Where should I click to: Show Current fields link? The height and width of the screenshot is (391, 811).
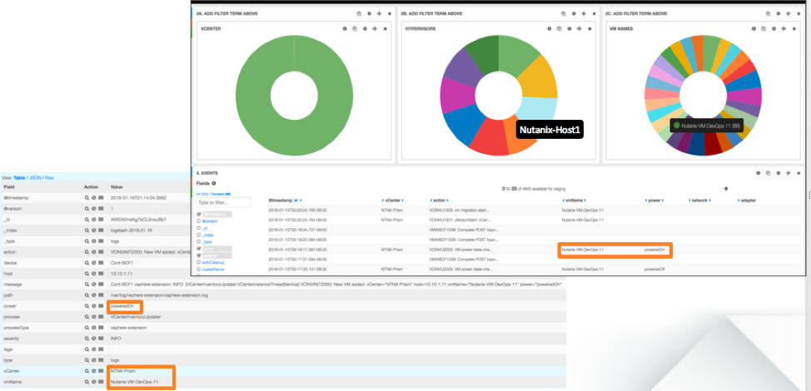tap(220, 194)
